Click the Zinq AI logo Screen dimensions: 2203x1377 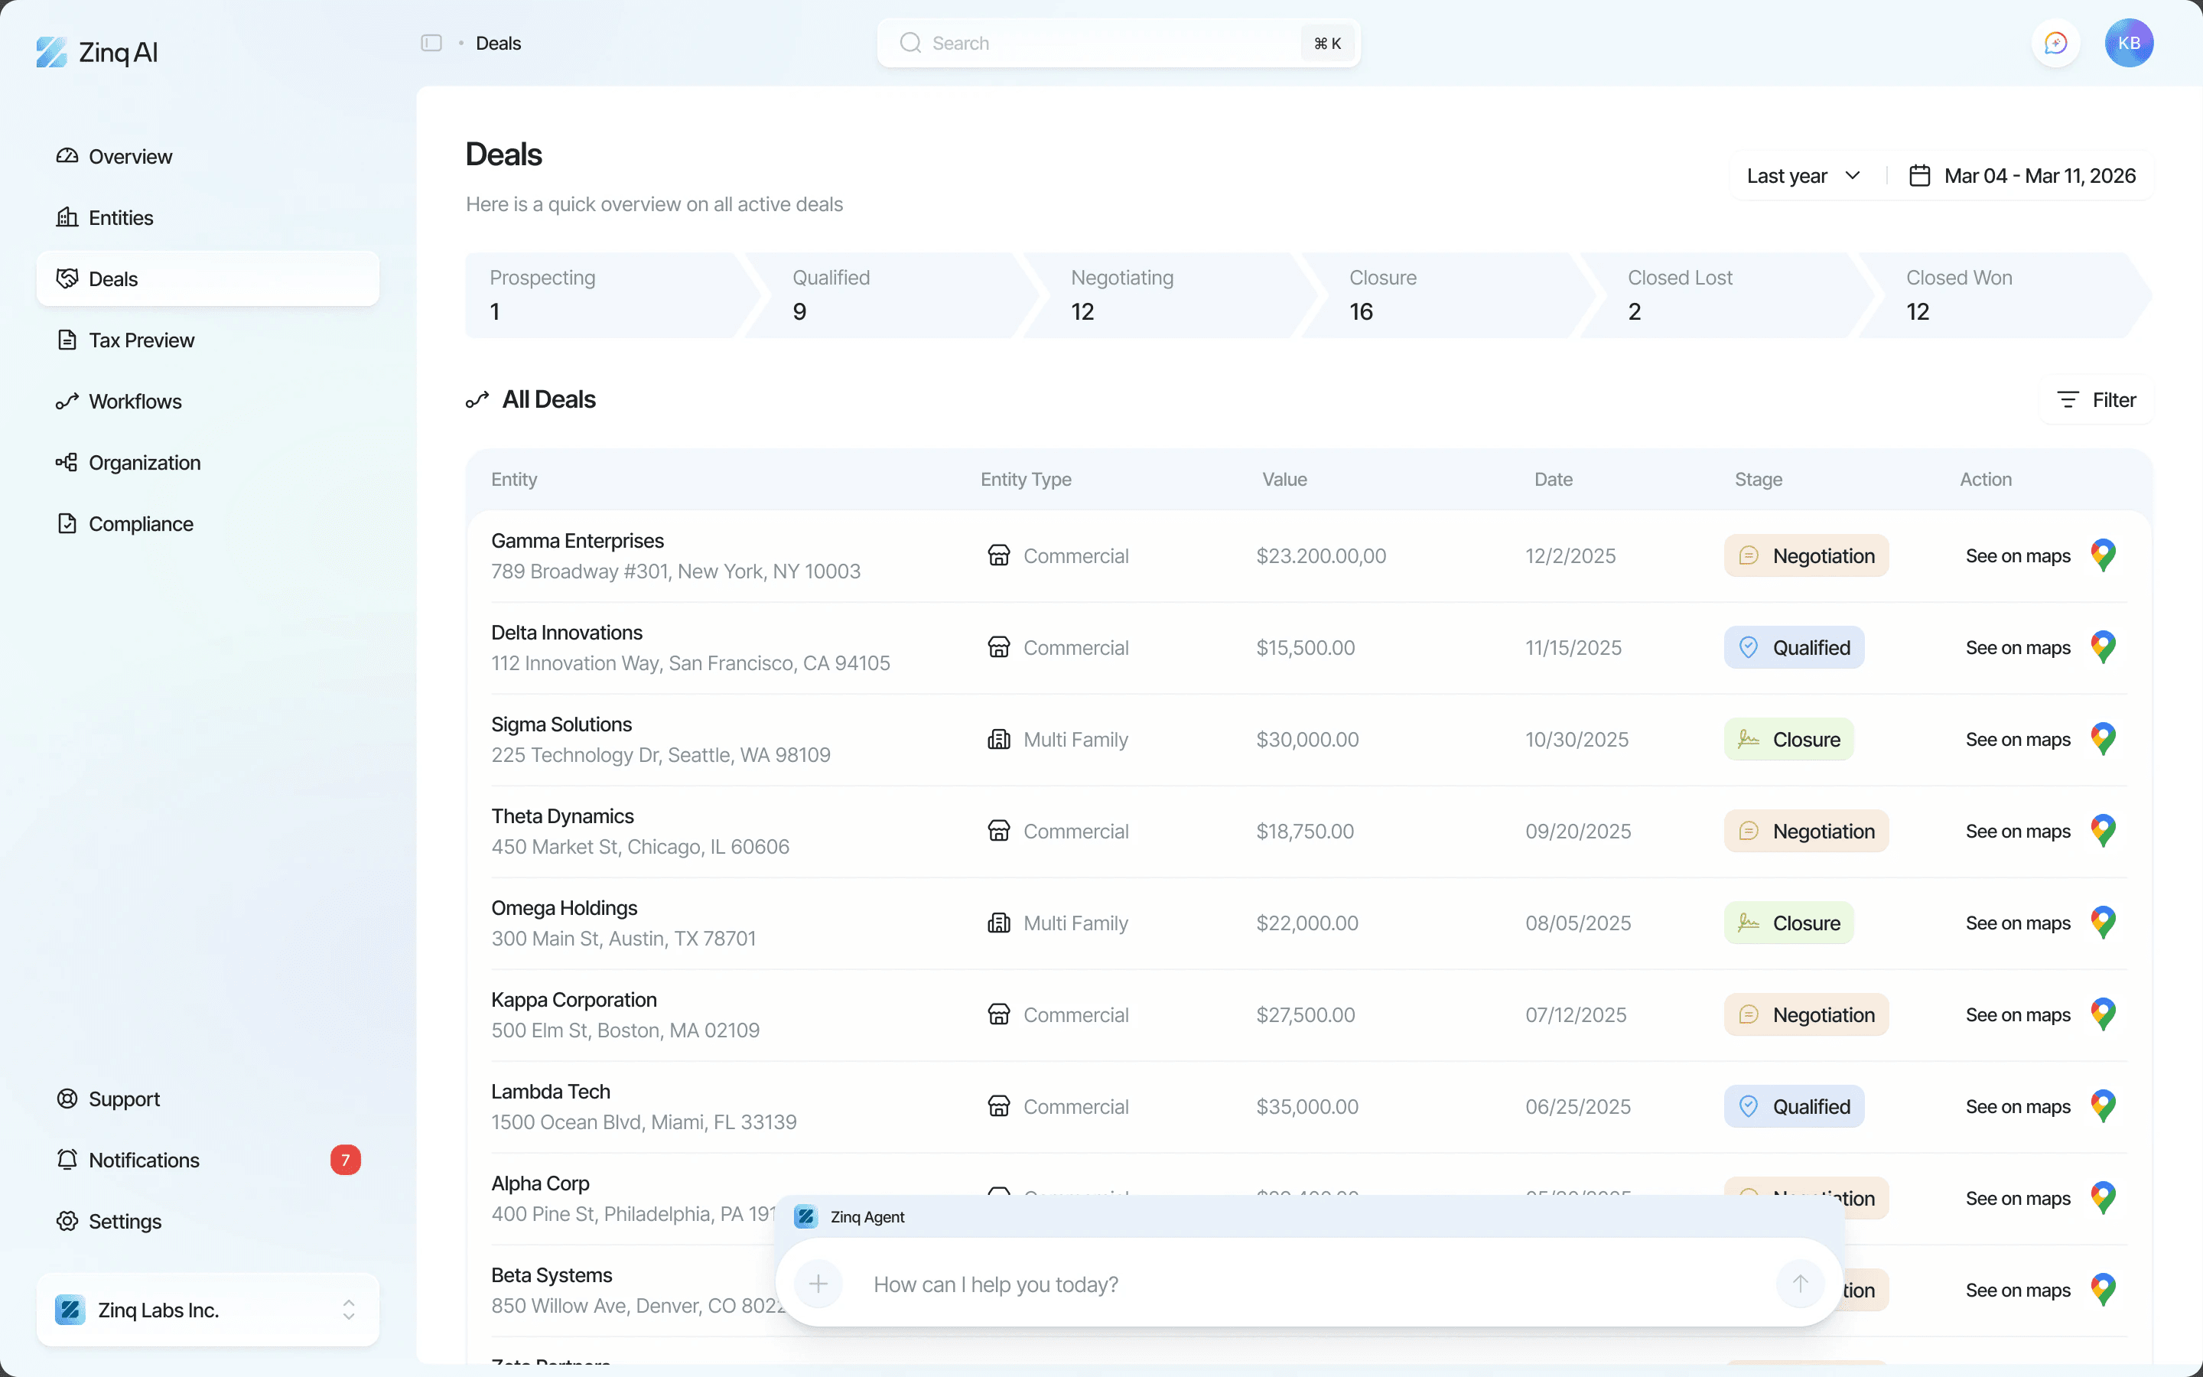(x=97, y=52)
